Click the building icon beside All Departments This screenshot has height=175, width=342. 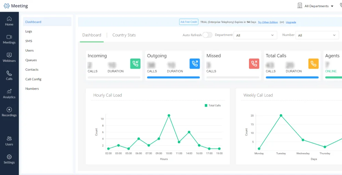pos(300,6)
